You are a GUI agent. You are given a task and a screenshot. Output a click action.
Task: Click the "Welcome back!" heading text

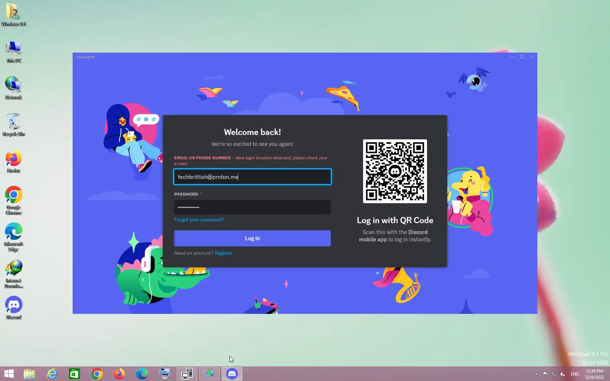(252, 132)
